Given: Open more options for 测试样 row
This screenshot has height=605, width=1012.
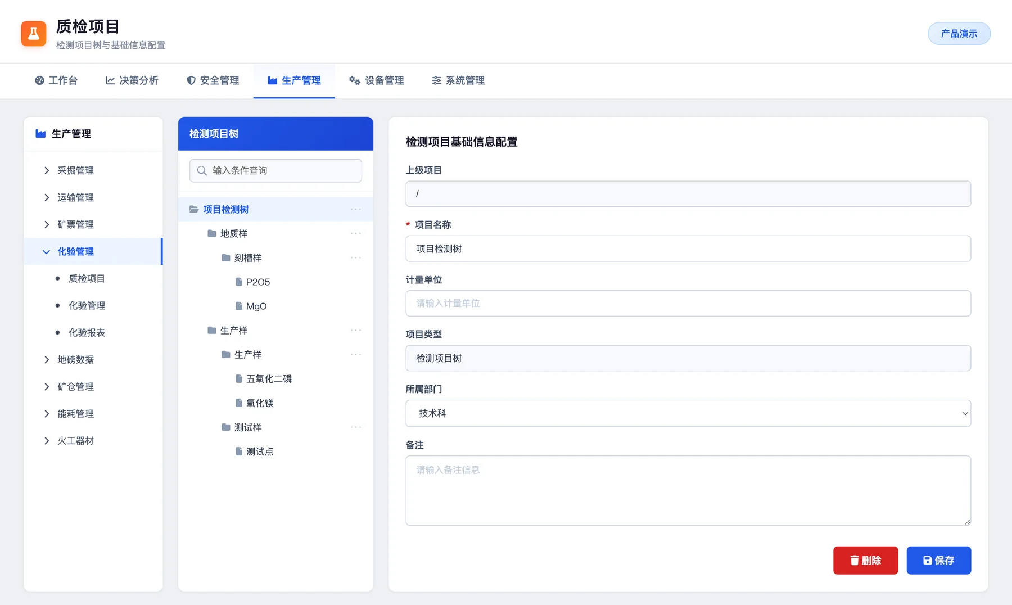Looking at the screenshot, I should tap(356, 427).
